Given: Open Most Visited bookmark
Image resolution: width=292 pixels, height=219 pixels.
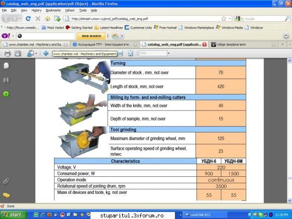Looking at the screenshot, I should 53,28.
